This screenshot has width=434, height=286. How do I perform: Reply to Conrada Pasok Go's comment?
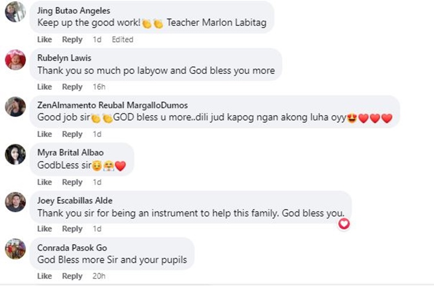tap(72, 277)
